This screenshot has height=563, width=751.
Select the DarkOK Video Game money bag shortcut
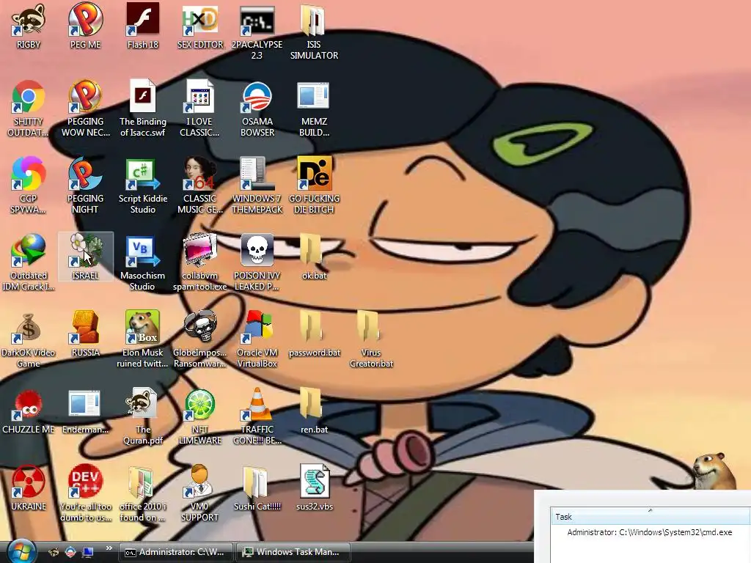tap(29, 328)
